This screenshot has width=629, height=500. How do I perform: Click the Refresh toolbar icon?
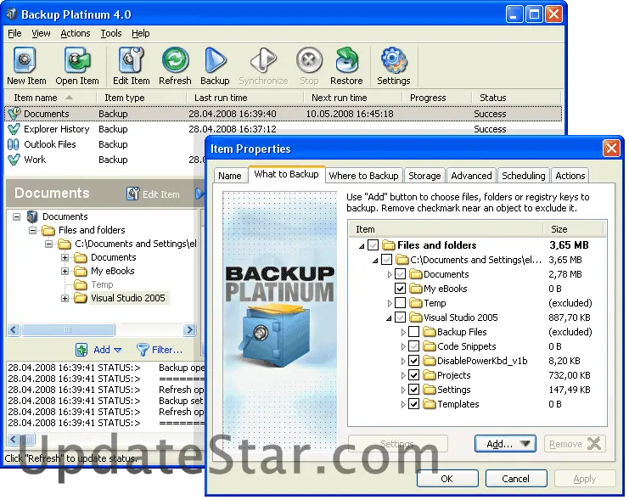pyautogui.click(x=175, y=61)
